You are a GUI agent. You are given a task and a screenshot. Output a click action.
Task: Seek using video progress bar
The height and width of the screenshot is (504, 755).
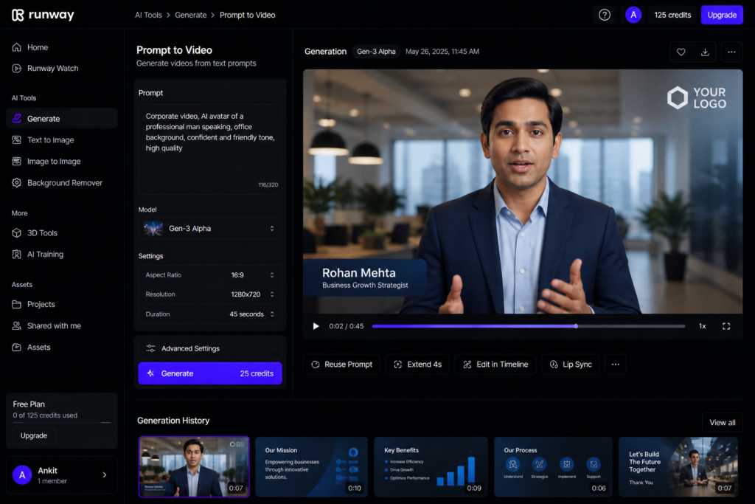(x=528, y=326)
